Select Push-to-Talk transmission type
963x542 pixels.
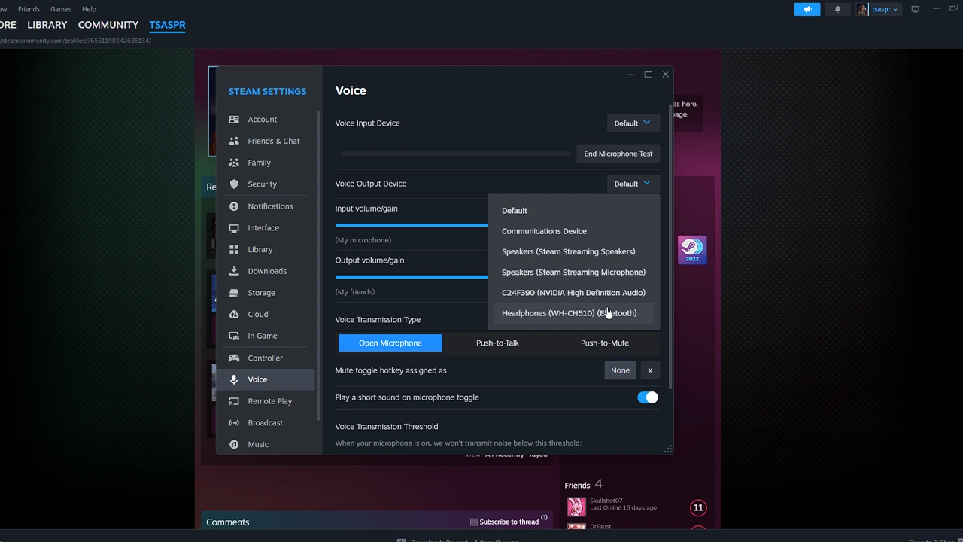click(497, 343)
